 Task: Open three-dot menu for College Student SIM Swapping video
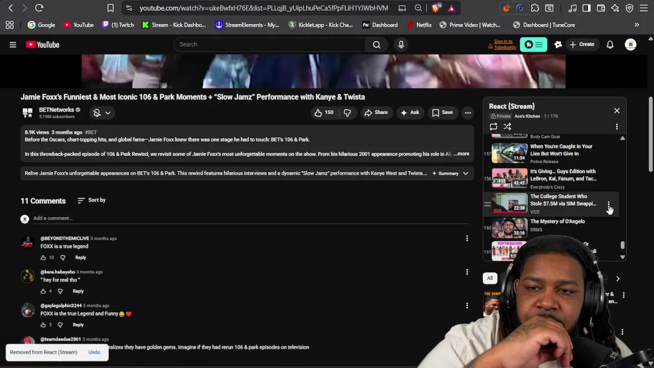(609, 204)
